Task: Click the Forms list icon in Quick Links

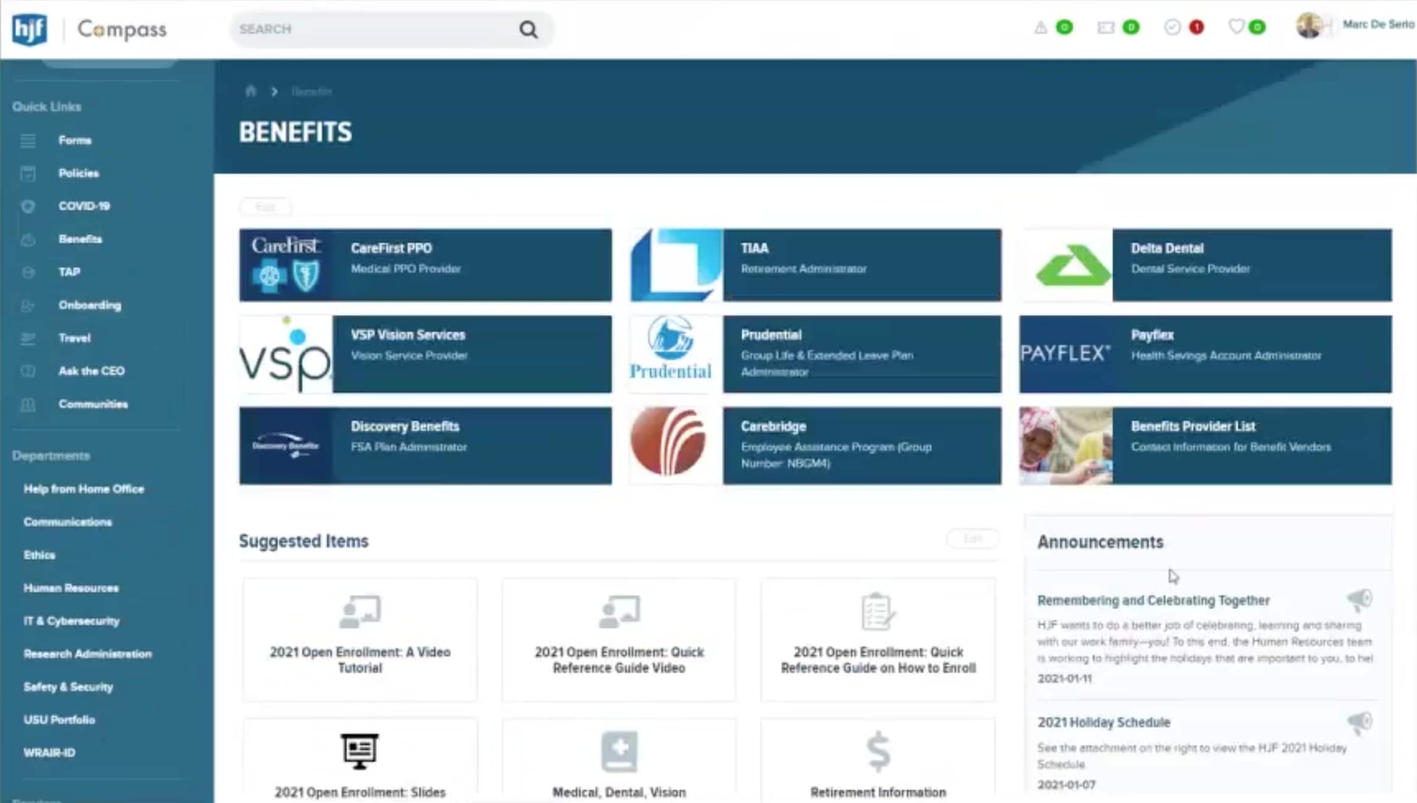Action: 28,140
